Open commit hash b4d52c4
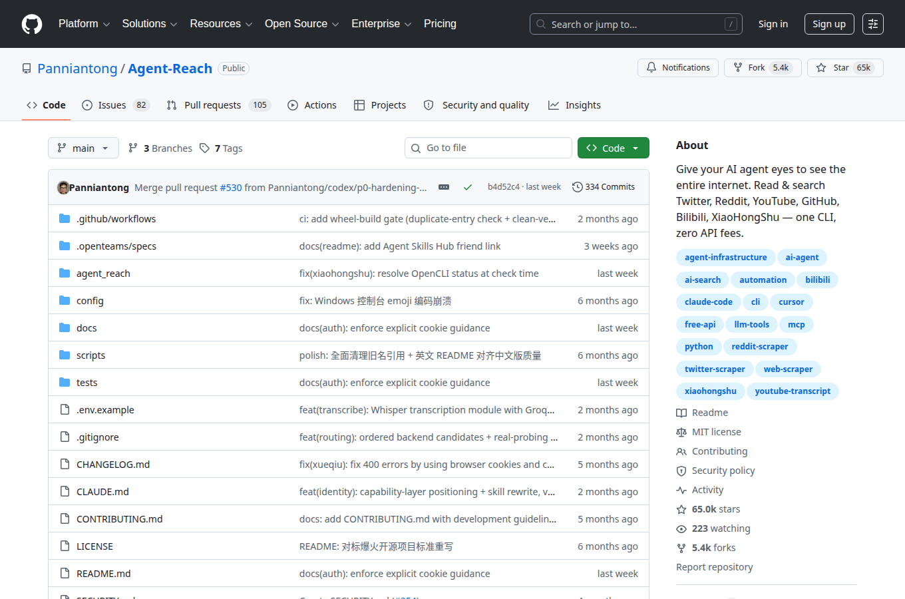905x599 pixels. (503, 187)
